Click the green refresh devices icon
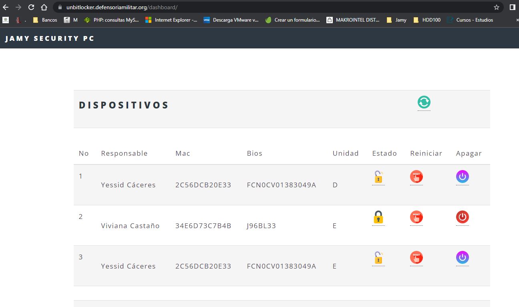Screen dimensions: 519x307 point(424,102)
